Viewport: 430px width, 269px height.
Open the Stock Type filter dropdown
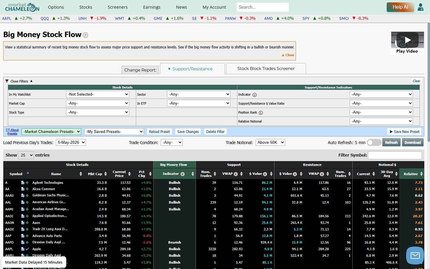pyautogui.click(x=98, y=112)
